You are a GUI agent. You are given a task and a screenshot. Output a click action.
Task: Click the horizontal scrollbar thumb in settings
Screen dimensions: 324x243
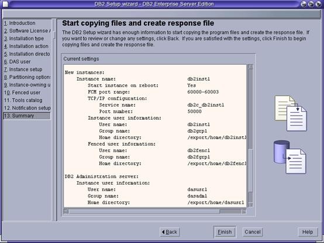[144, 211]
